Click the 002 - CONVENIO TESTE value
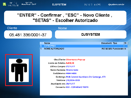This screenshot has width=131, height=98. click(x=77, y=87)
